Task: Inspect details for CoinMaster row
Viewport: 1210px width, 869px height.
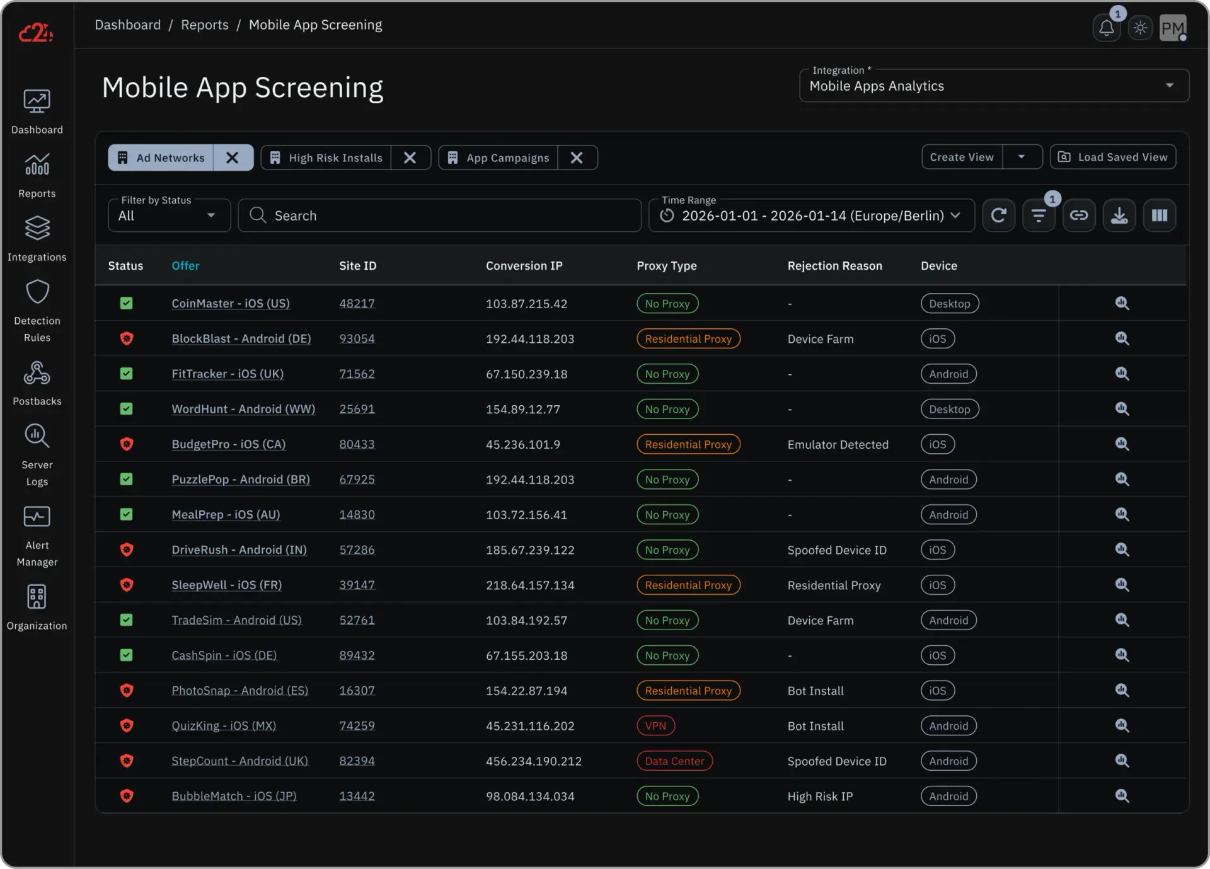Action: [x=1122, y=303]
